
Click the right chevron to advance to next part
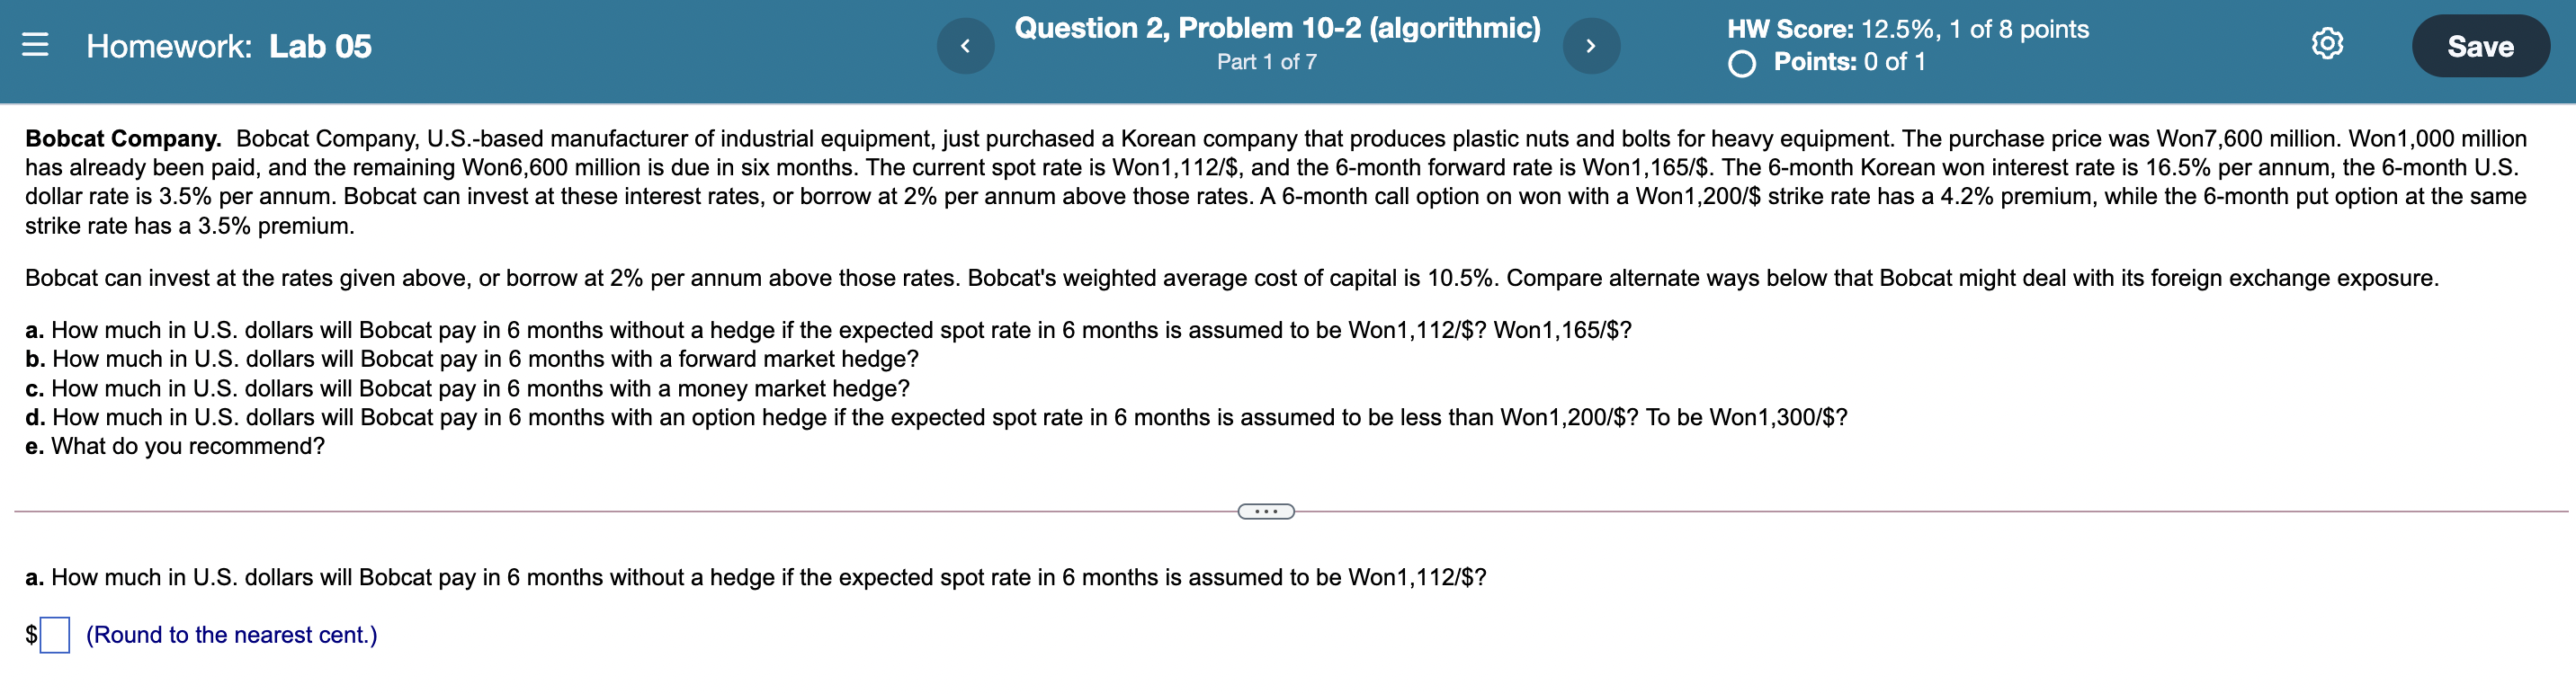click(1590, 44)
